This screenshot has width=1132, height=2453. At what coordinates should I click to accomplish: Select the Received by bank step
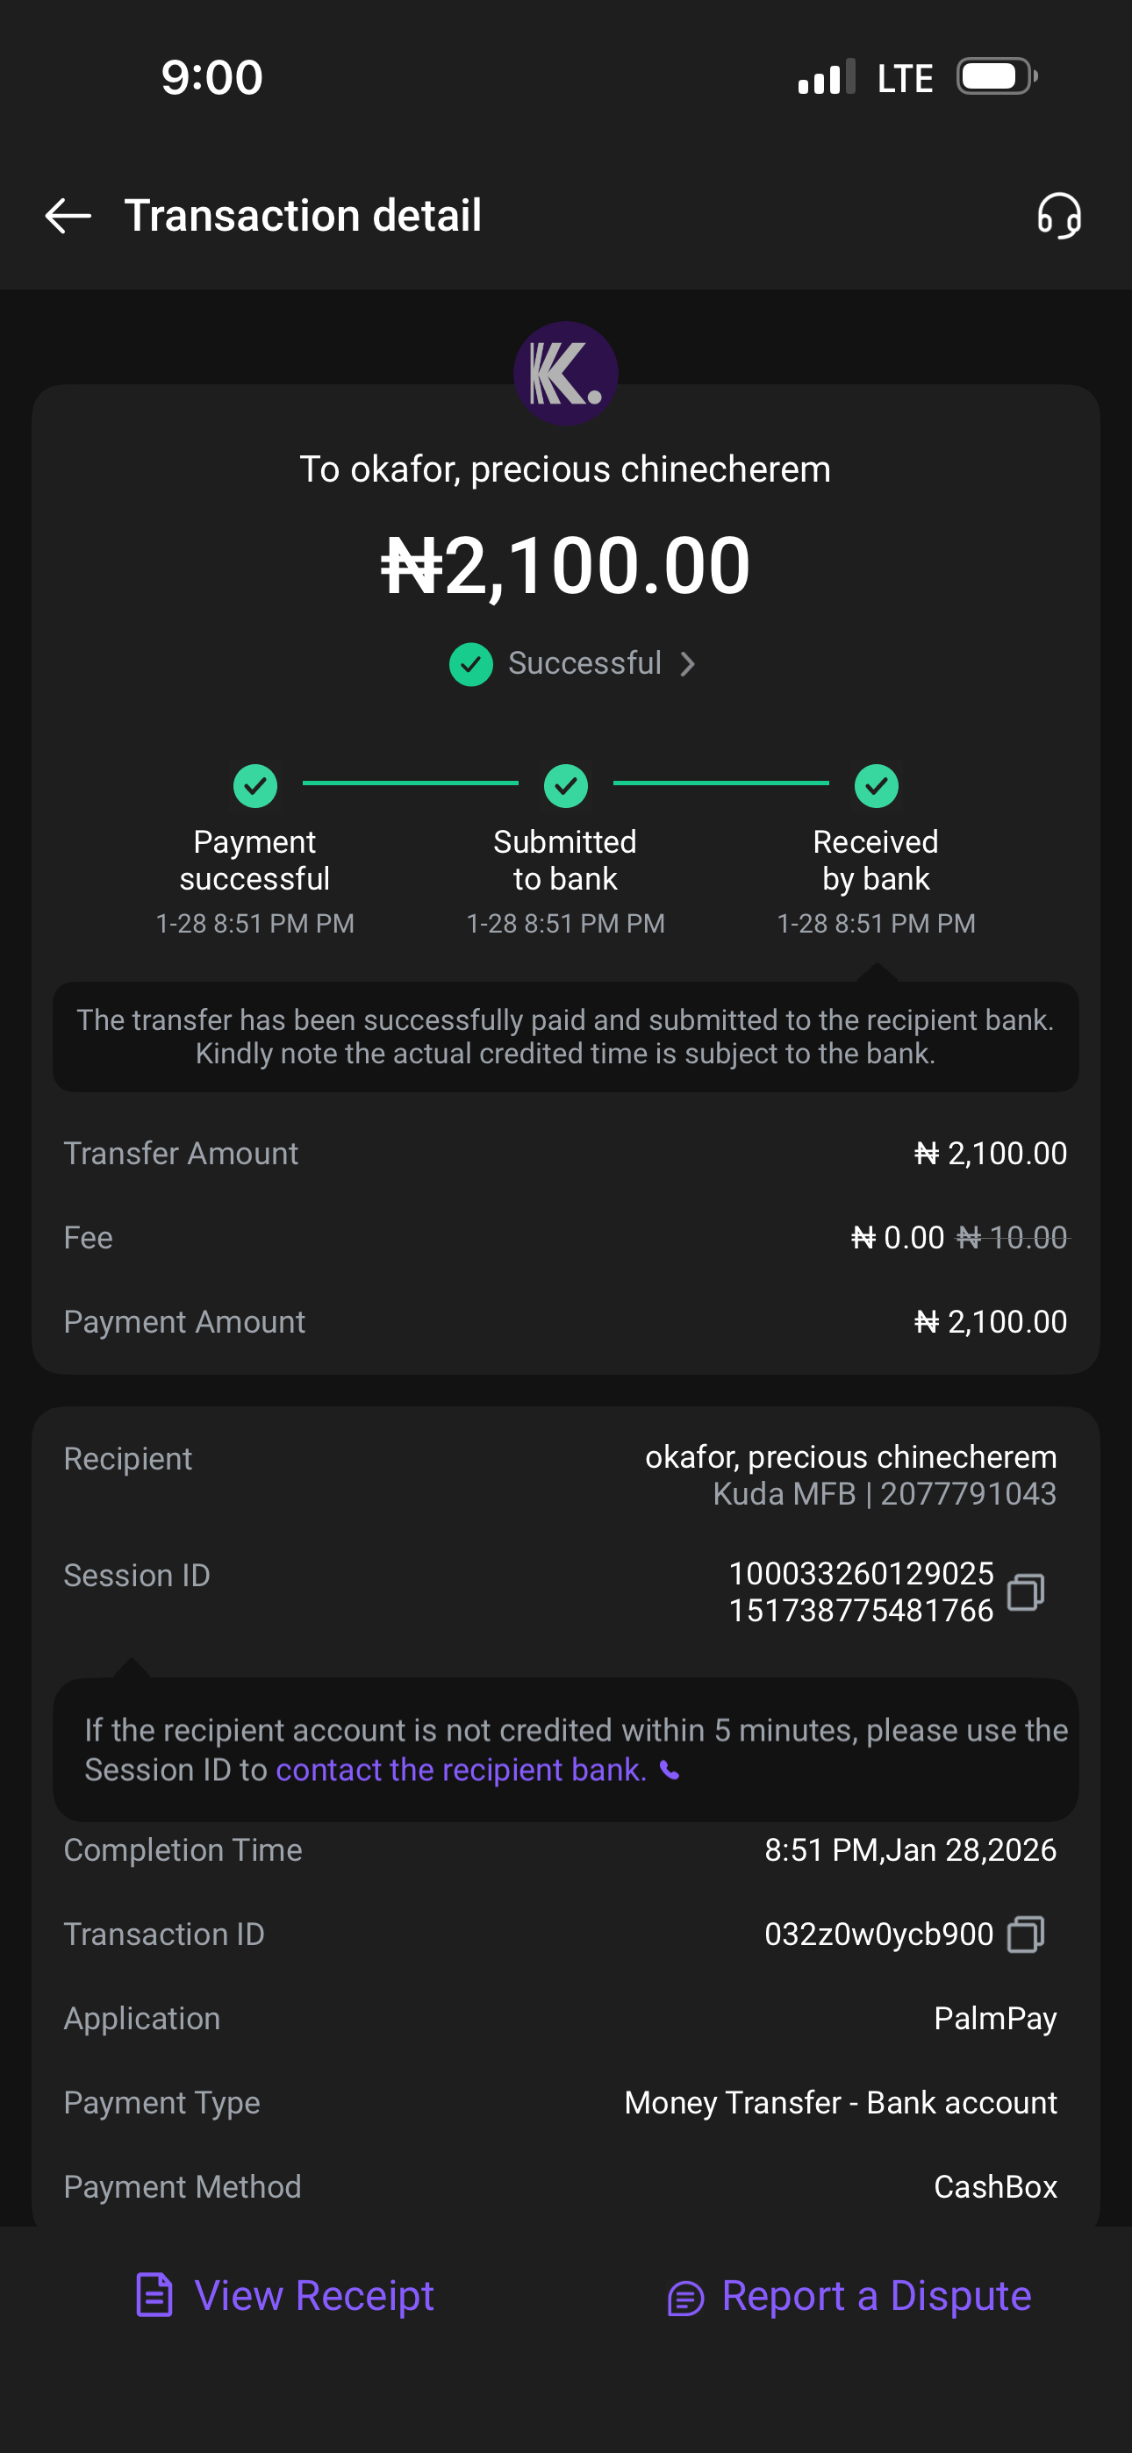[876, 787]
